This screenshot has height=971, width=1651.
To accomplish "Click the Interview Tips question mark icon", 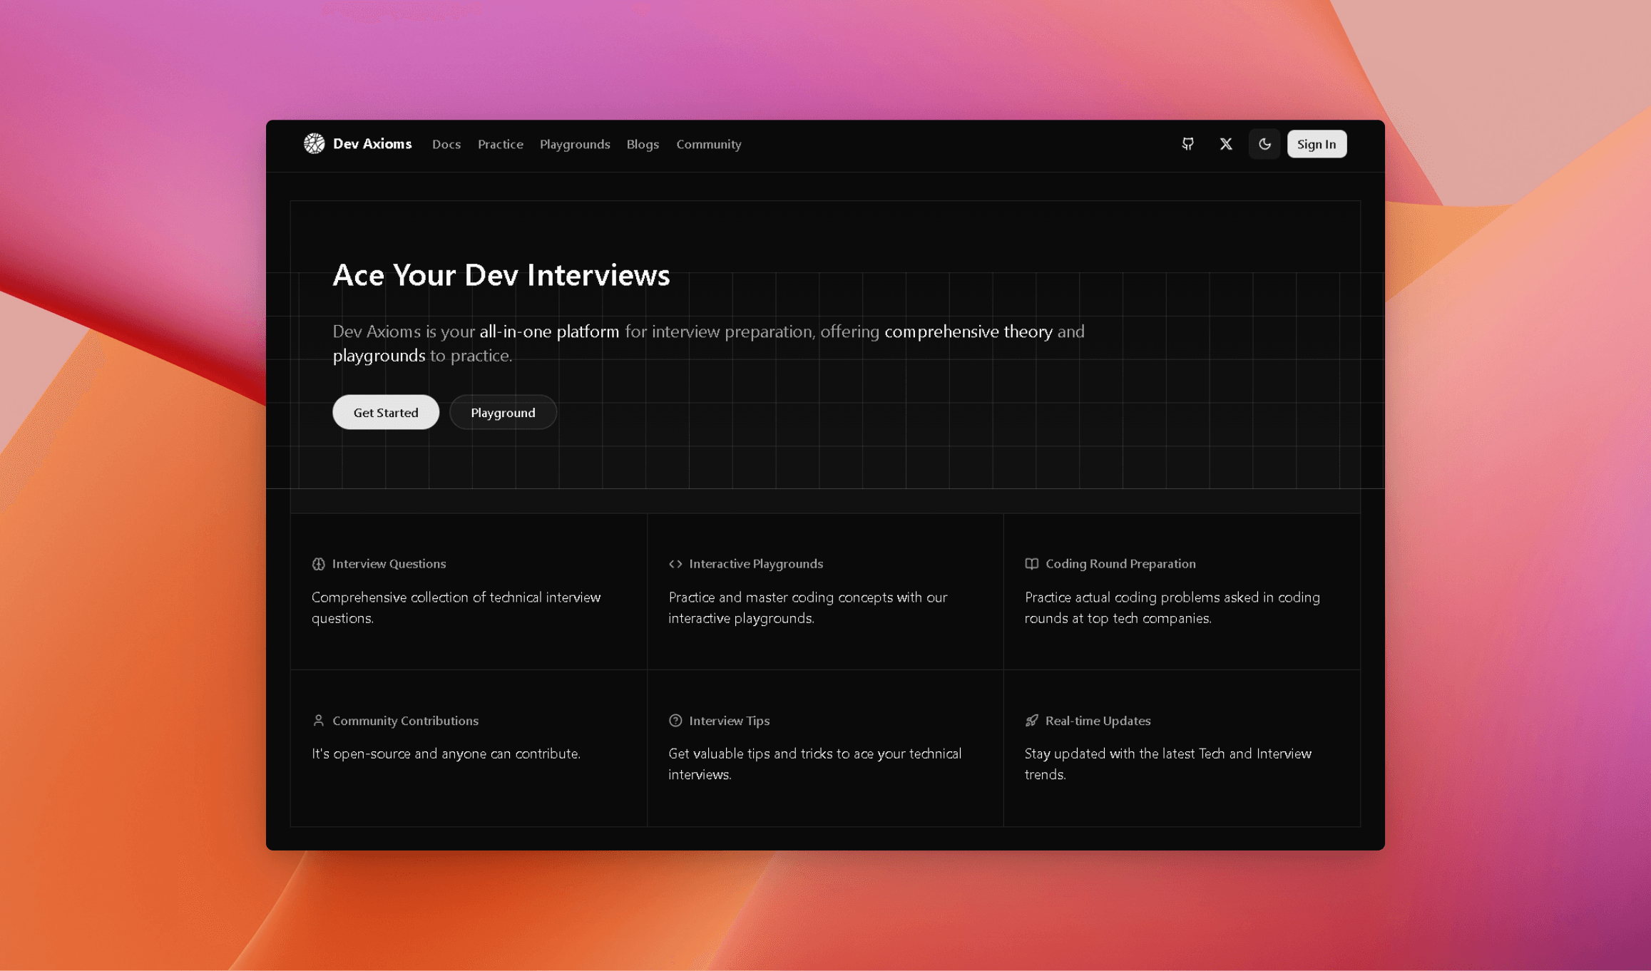I will point(675,721).
